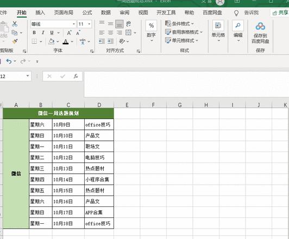Click the Increase Font Size icon
289x239 pixels.
(69, 33)
